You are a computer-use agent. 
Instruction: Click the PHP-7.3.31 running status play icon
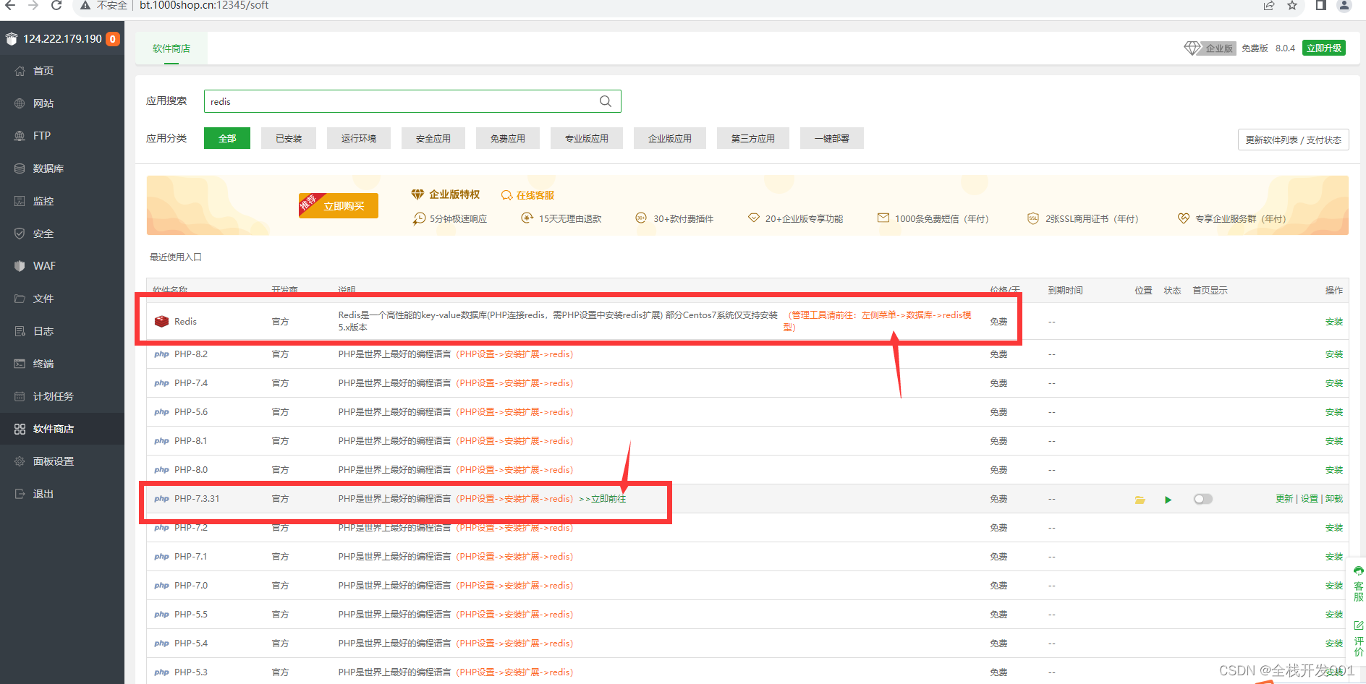point(1168,500)
